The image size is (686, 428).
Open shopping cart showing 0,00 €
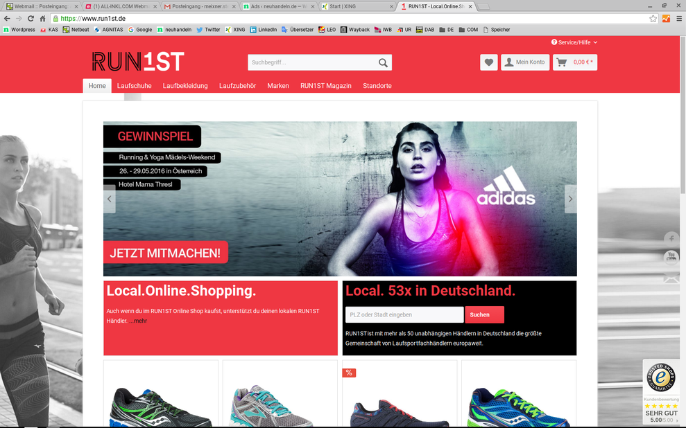pyautogui.click(x=575, y=62)
